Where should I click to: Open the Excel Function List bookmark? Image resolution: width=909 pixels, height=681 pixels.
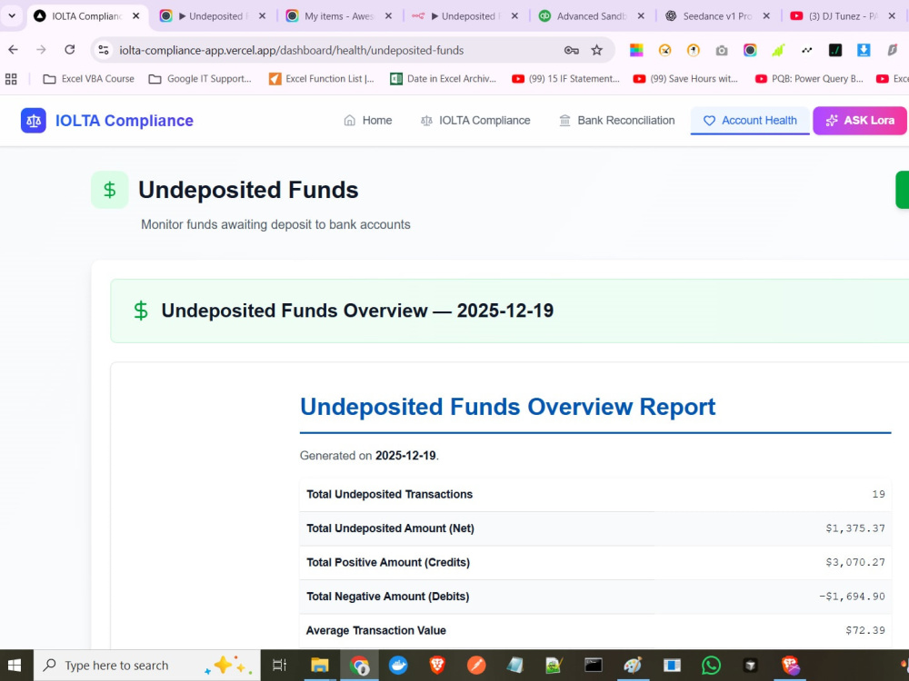[x=322, y=79]
